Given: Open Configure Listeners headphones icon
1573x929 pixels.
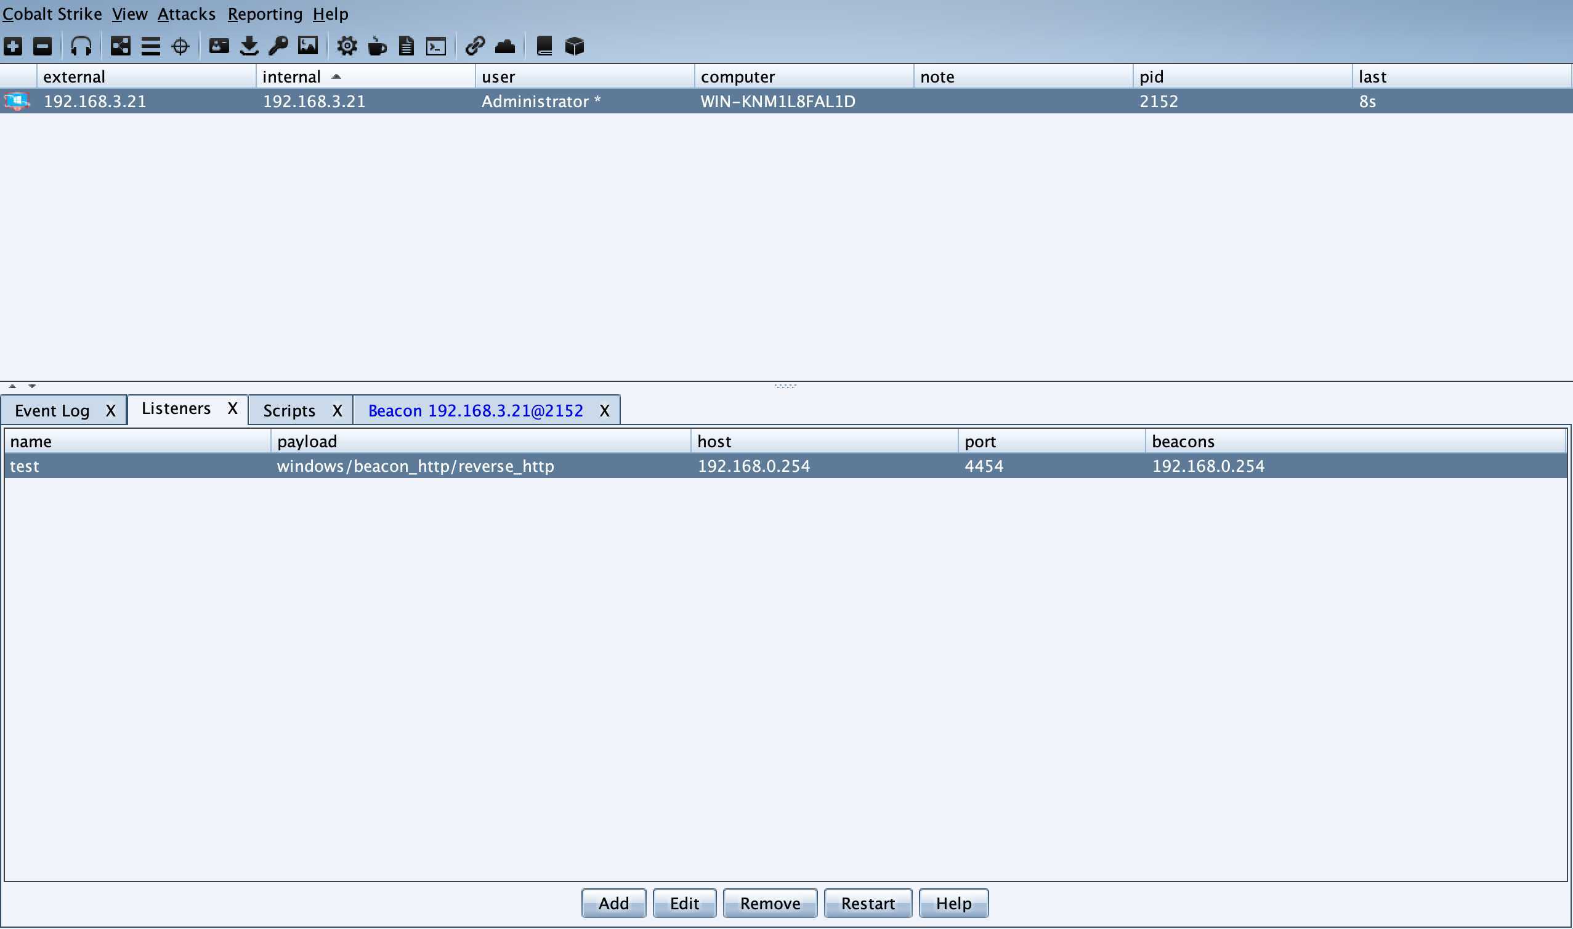Looking at the screenshot, I should click(x=81, y=46).
